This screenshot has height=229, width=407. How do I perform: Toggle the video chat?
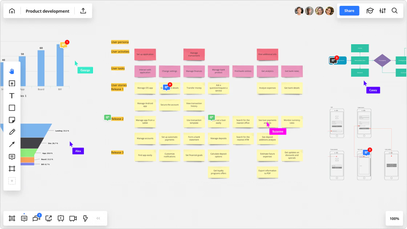[x=73, y=218]
